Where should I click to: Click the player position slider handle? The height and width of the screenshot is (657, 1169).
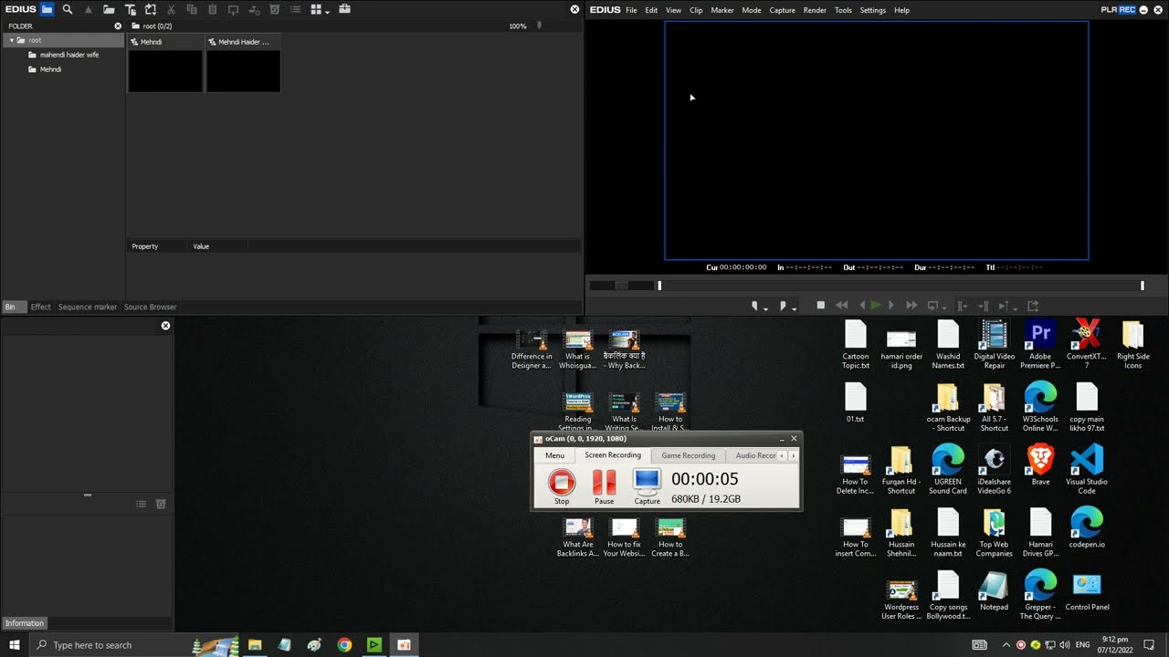pyautogui.click(x=659, y=286)
